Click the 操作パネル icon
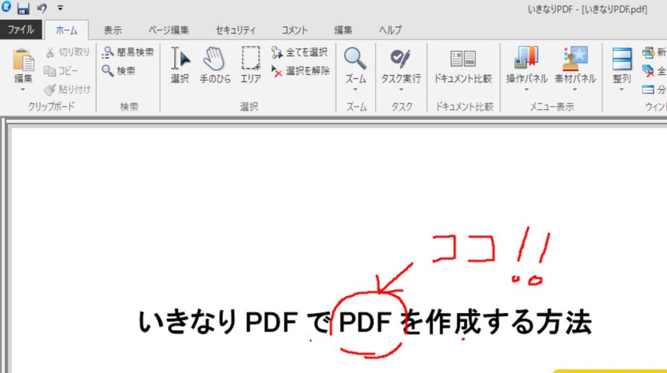This screenshot has height=373, width=667. coord(526,58)
